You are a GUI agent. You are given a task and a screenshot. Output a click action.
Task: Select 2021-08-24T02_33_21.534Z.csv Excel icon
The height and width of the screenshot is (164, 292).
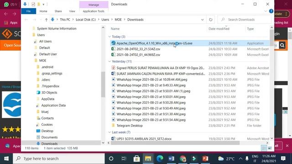(113, 49)
